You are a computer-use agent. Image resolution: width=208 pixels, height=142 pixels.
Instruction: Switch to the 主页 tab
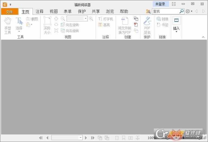25,12
